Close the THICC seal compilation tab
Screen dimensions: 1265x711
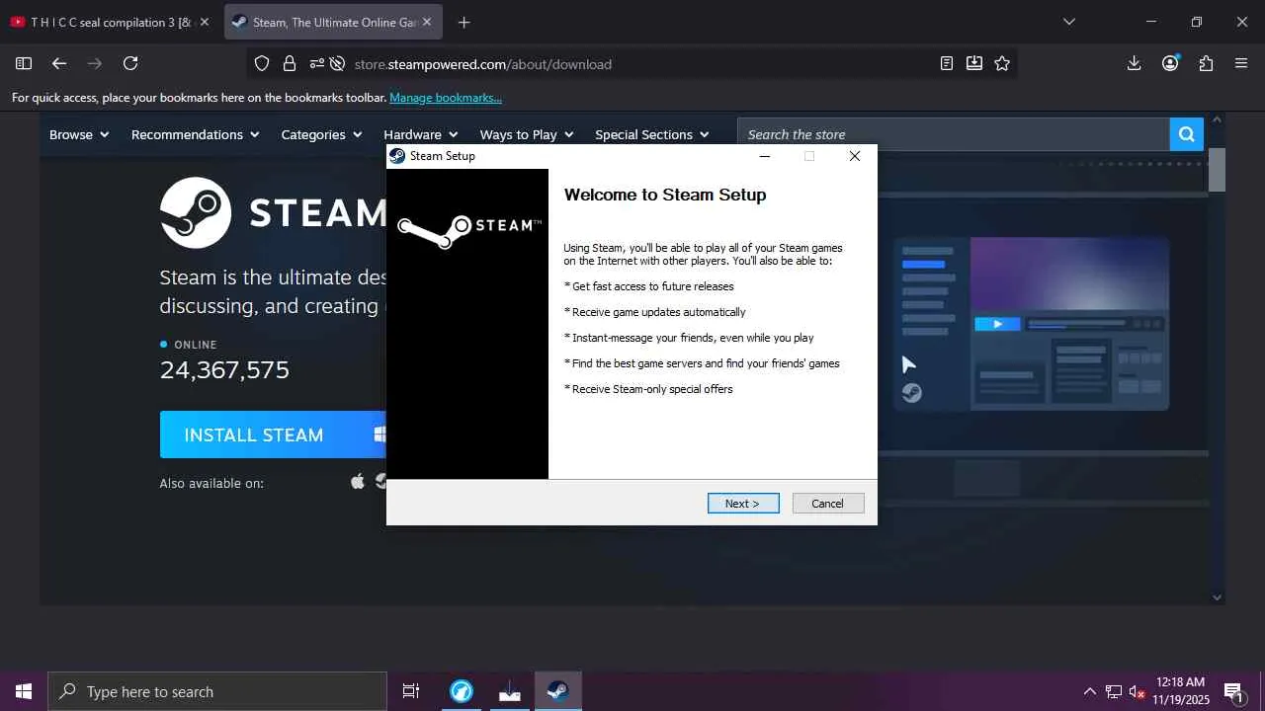[x=205, y=22]
